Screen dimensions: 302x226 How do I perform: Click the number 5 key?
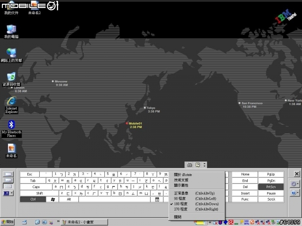(x=111, y=174)
